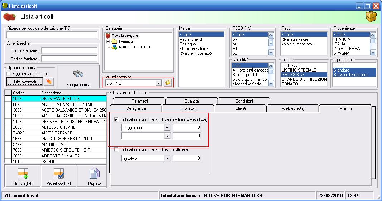Expand the Formaggi tree node
The width and height of the screenshot is (382, 201).
pos(108,41)
